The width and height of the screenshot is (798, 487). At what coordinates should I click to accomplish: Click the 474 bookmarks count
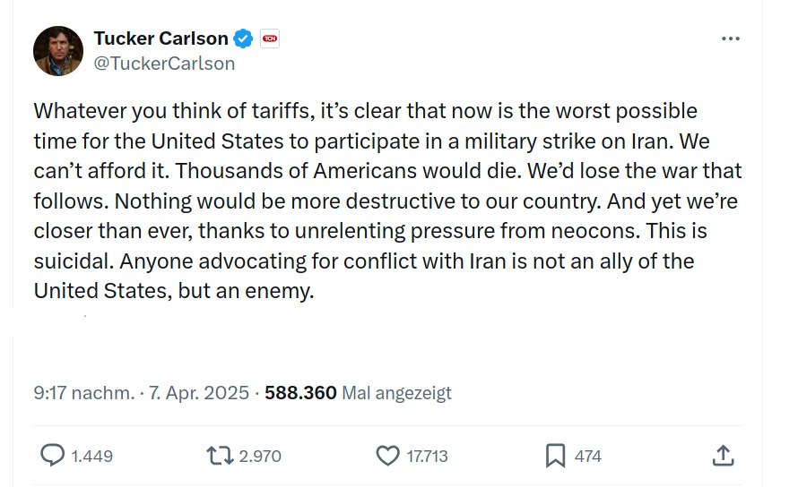coord(588,457)
